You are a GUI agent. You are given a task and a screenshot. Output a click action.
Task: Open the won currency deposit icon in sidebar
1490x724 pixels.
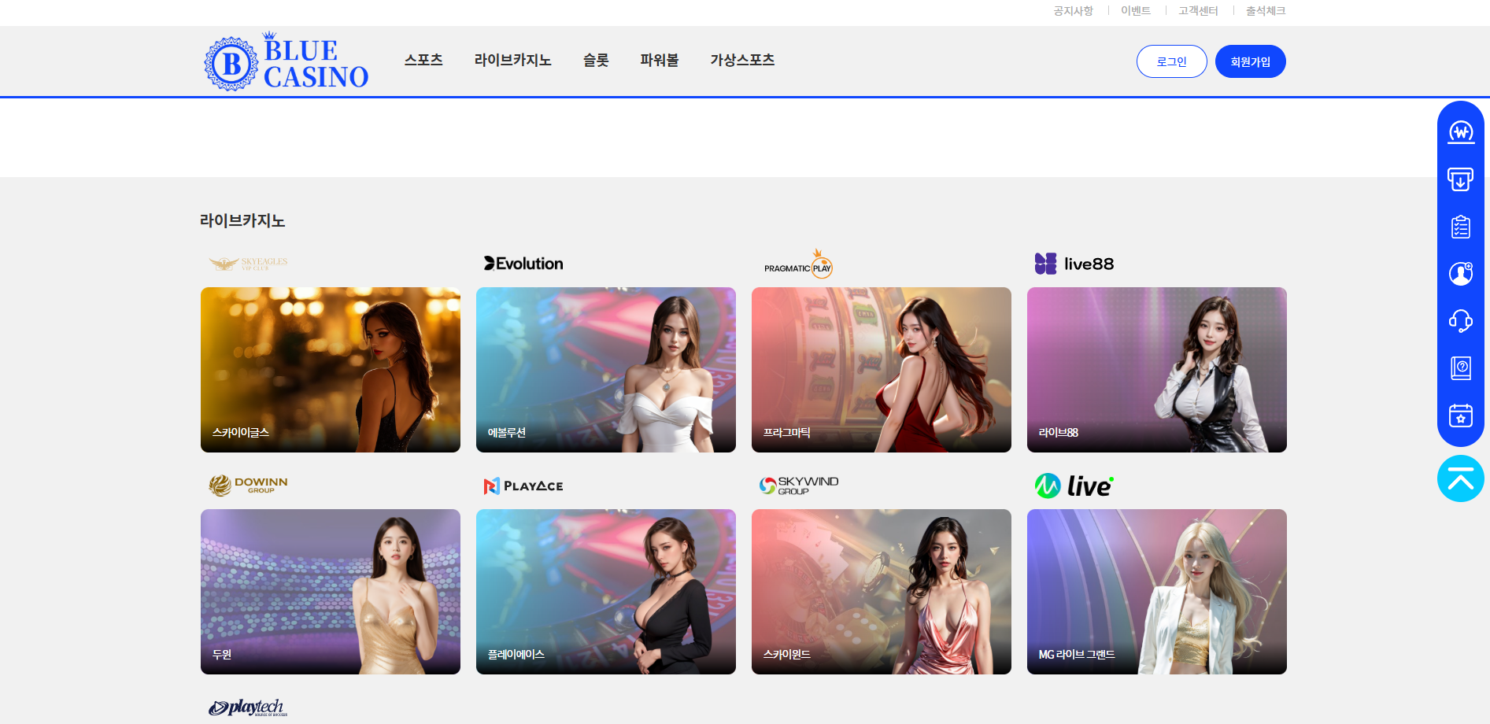[1461, 132]
